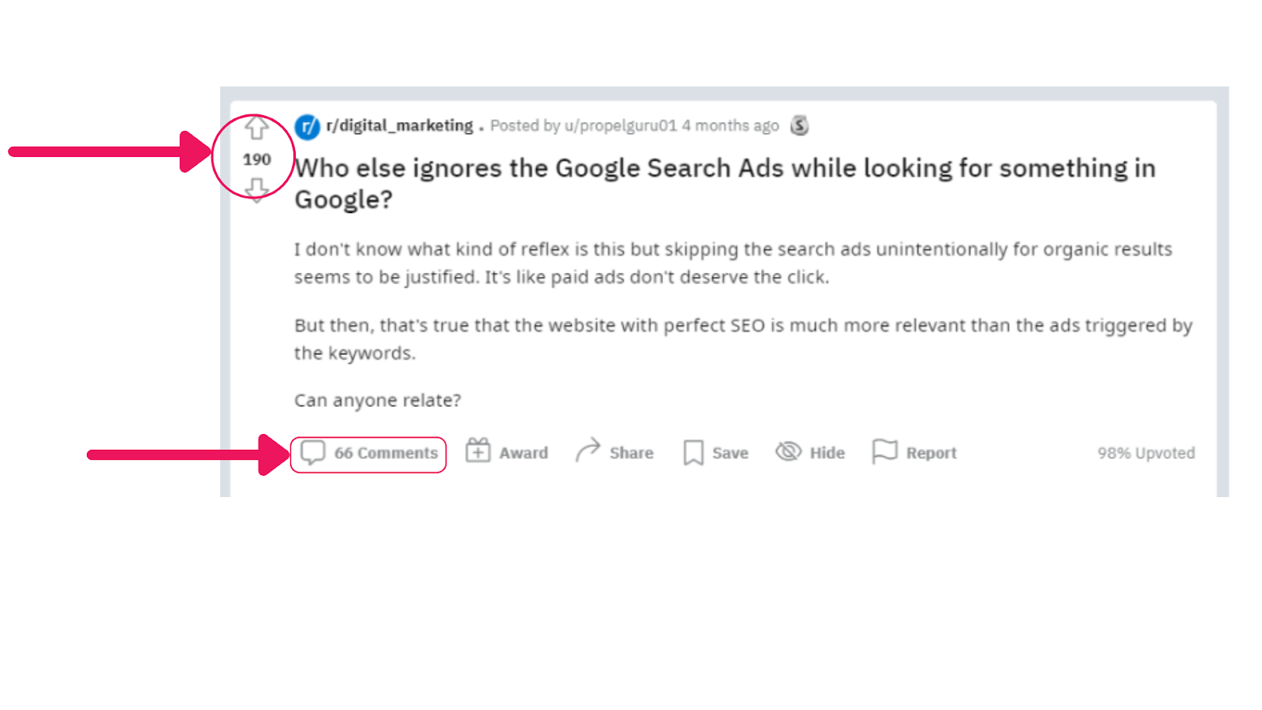Screen dimensions: 1262x710
Task: Click the Save label text
Action: [x=730, y=453]
